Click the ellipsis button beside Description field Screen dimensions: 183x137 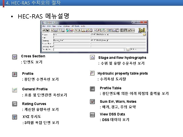click(128, 49)
